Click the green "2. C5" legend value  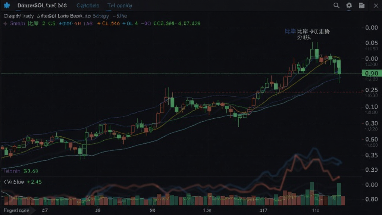(49, 24)
